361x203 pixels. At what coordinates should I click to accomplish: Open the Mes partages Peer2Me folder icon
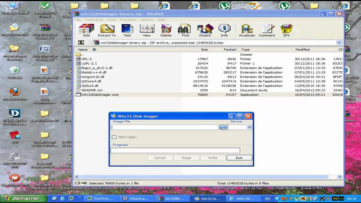point(15,52)
